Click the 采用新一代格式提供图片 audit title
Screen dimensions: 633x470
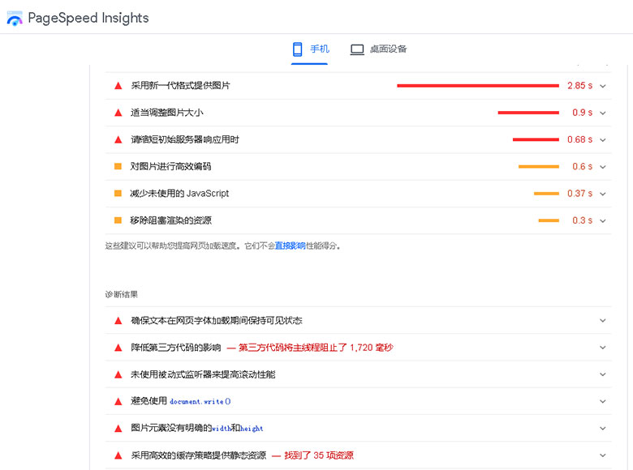pos(180,85)
